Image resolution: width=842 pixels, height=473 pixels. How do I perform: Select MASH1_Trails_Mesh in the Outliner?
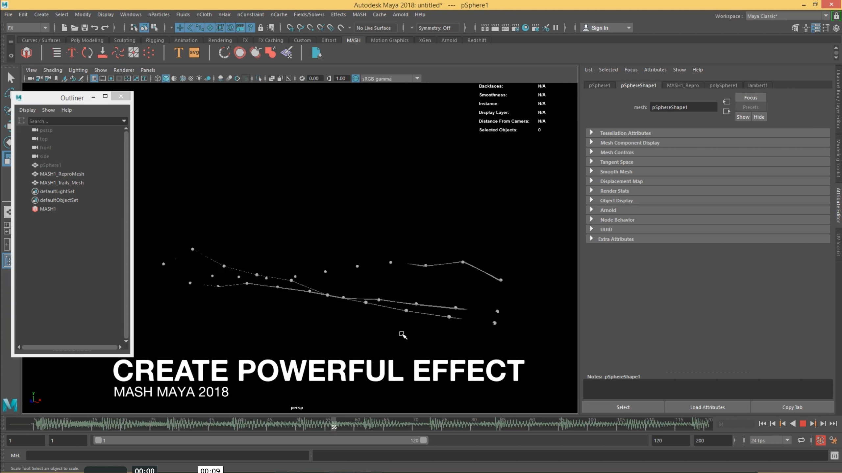pos(62,183)
